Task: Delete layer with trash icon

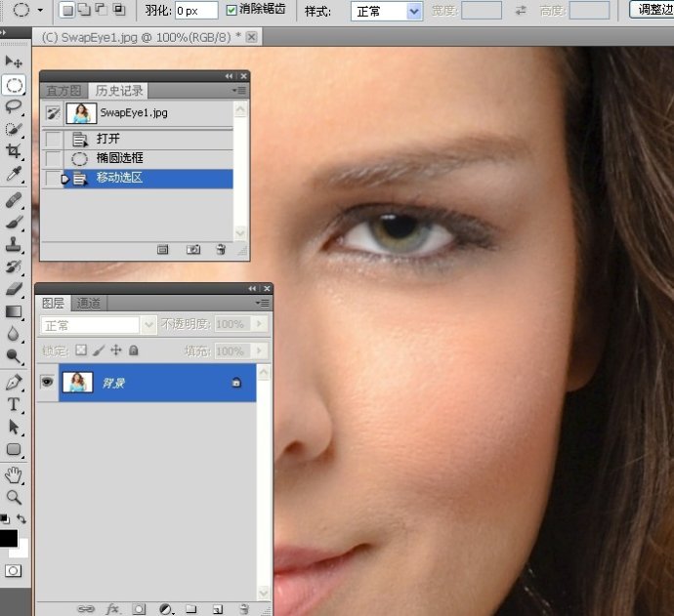Action: pyautogui.click(x=244, y=609)
